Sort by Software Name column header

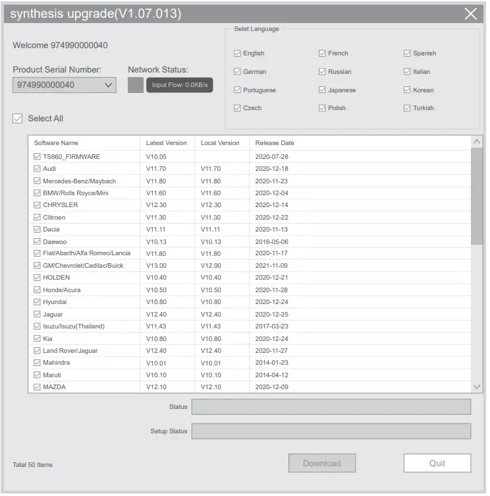click(x=84, y=143)
